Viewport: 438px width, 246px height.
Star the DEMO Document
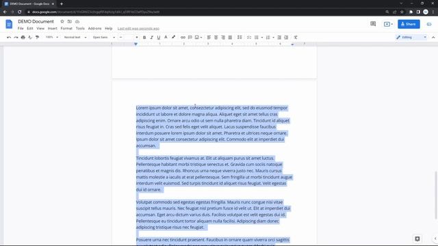click(62, 21)
